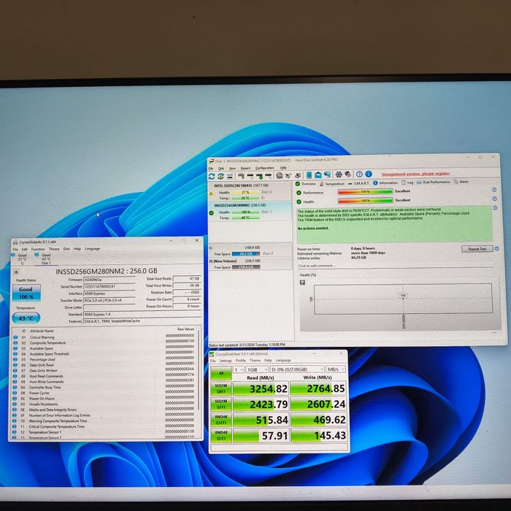Viewport: 511px width, 511px height.
Task: Click the 'Click to add comment' field
Action: [396, 266]
